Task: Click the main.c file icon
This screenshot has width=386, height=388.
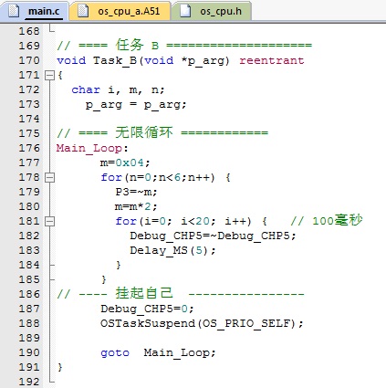Action: 14,11
